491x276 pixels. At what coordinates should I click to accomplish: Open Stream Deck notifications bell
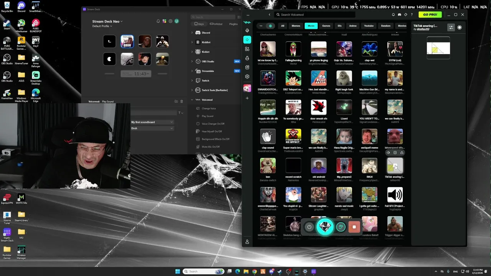[158, 21]
